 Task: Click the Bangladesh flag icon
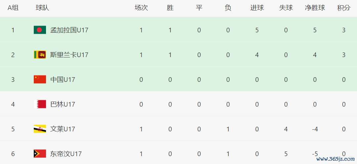point(40,30)
